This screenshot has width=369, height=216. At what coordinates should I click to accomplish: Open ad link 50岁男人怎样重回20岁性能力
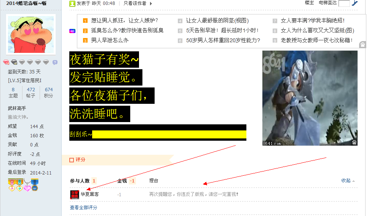point(223,40)
